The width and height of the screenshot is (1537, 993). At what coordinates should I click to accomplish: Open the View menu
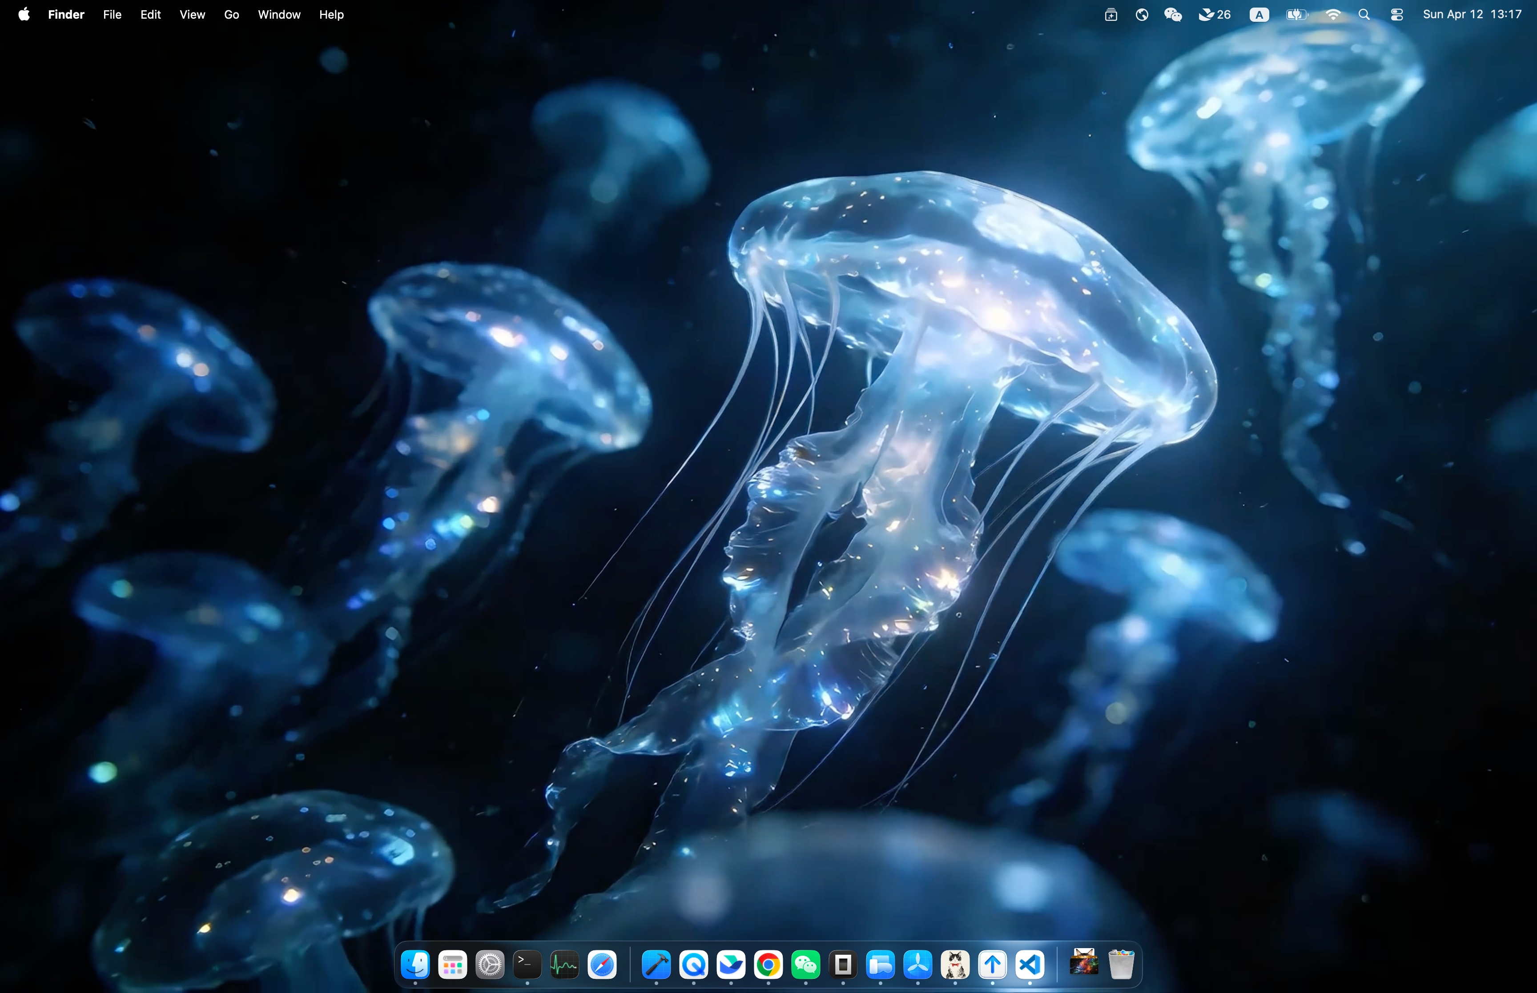pyautogui.click(x=192, y=14)
